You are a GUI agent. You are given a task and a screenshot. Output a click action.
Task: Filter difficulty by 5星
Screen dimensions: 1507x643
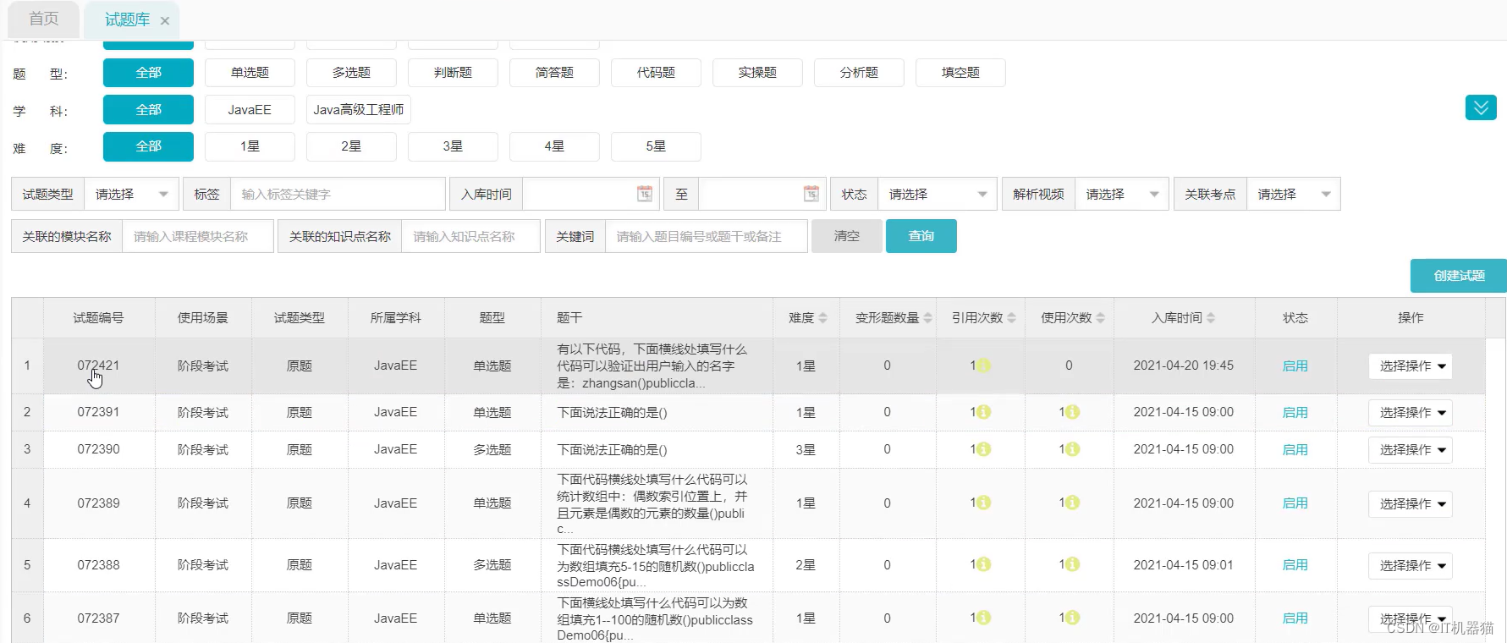(656, 146)
